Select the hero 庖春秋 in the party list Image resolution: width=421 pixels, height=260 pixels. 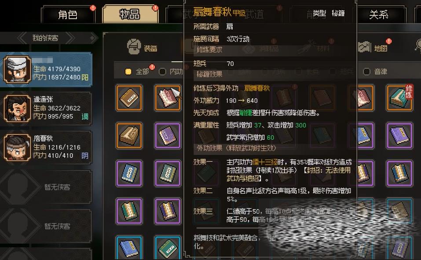(46, 147)
